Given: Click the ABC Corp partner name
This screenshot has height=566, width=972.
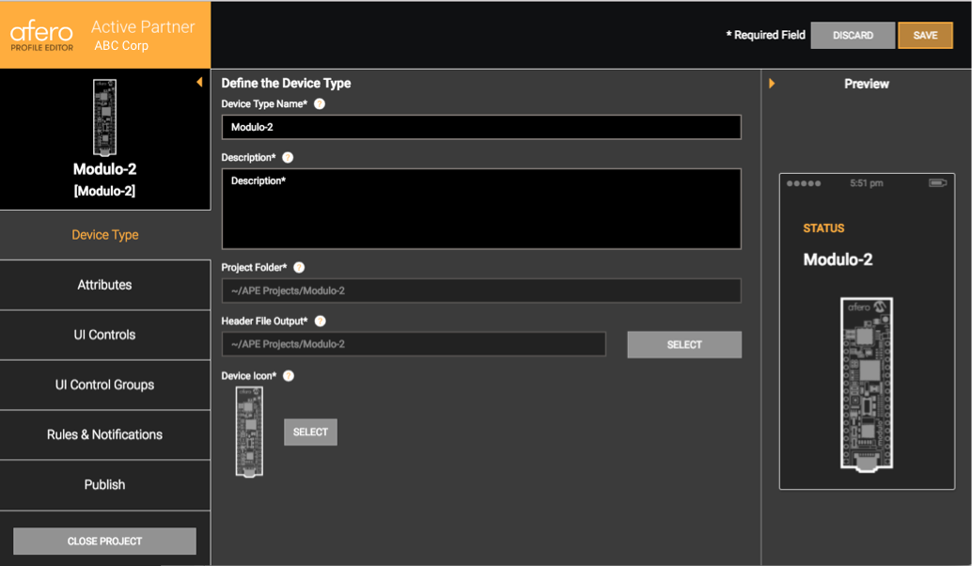Looking at the screenshot, I should pyautogui.click(x=121, y=46).
